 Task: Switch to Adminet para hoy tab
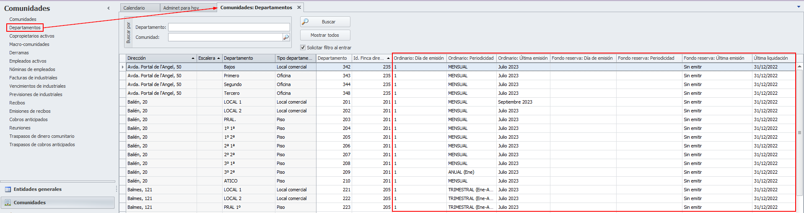pos(181,8)
